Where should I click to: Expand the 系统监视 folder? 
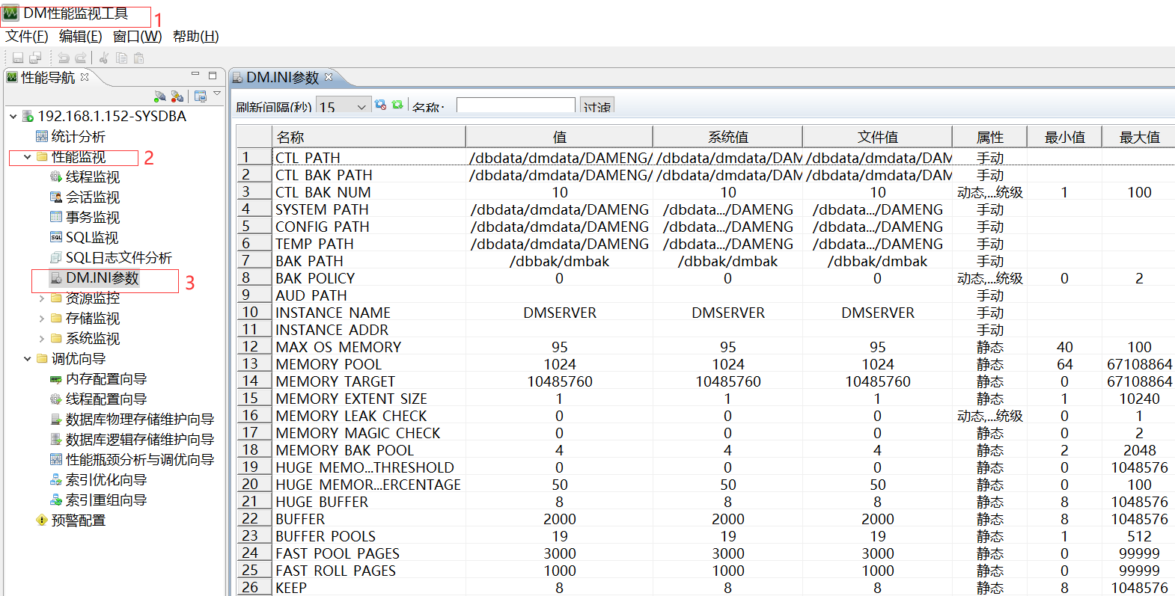click(42, 339)
